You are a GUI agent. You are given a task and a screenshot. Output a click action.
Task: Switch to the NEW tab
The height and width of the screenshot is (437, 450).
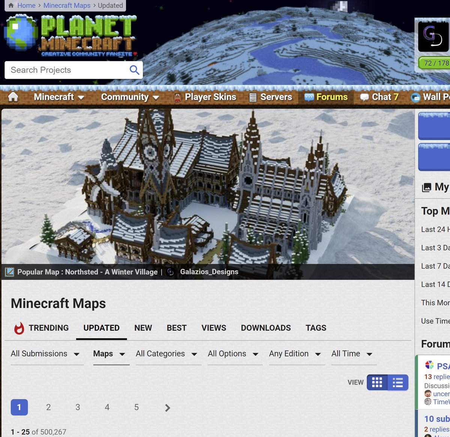pyautogui.click(x=143, y=328)
